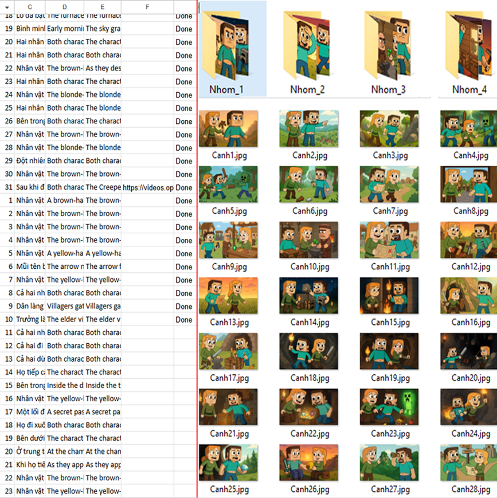Click row number 10 in the spreadsheet
Screen dimensions: 497x498
tap(9, 320)
